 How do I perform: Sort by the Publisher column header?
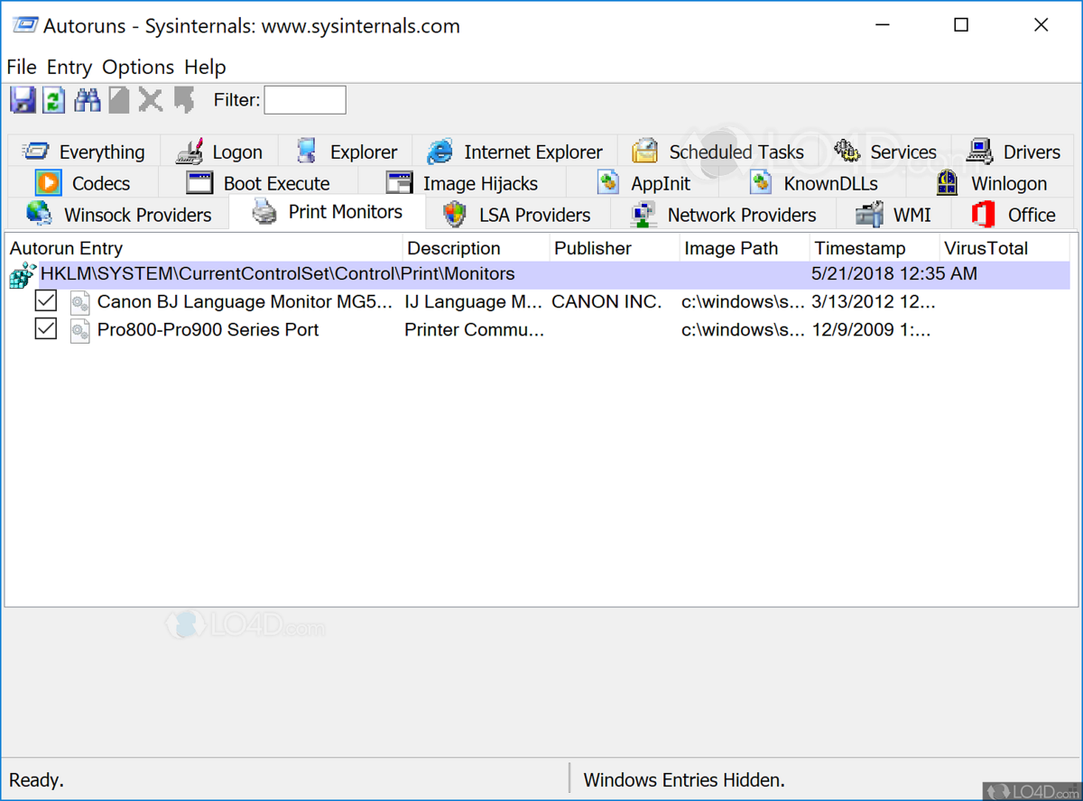point(591,248)
